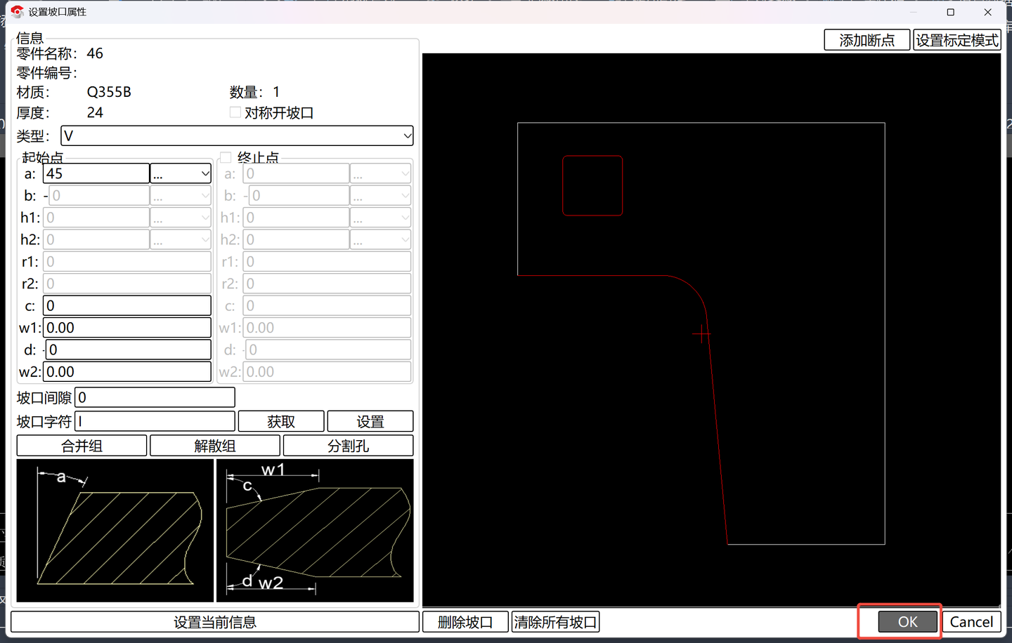Click the 零件名称 value 46
Screen dimensions: 1012x643
95,53
